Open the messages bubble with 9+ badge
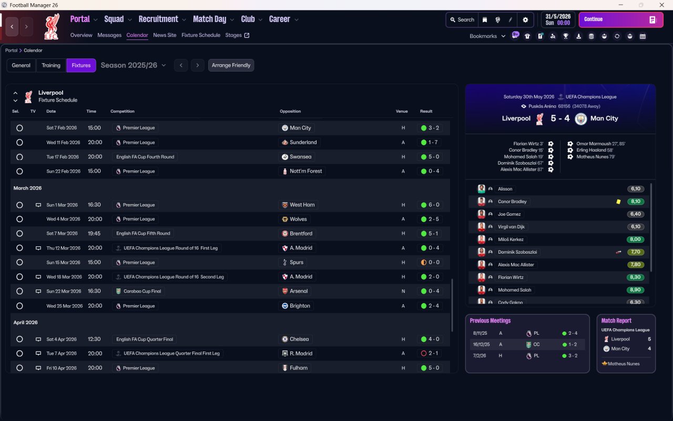 (515, 36)
